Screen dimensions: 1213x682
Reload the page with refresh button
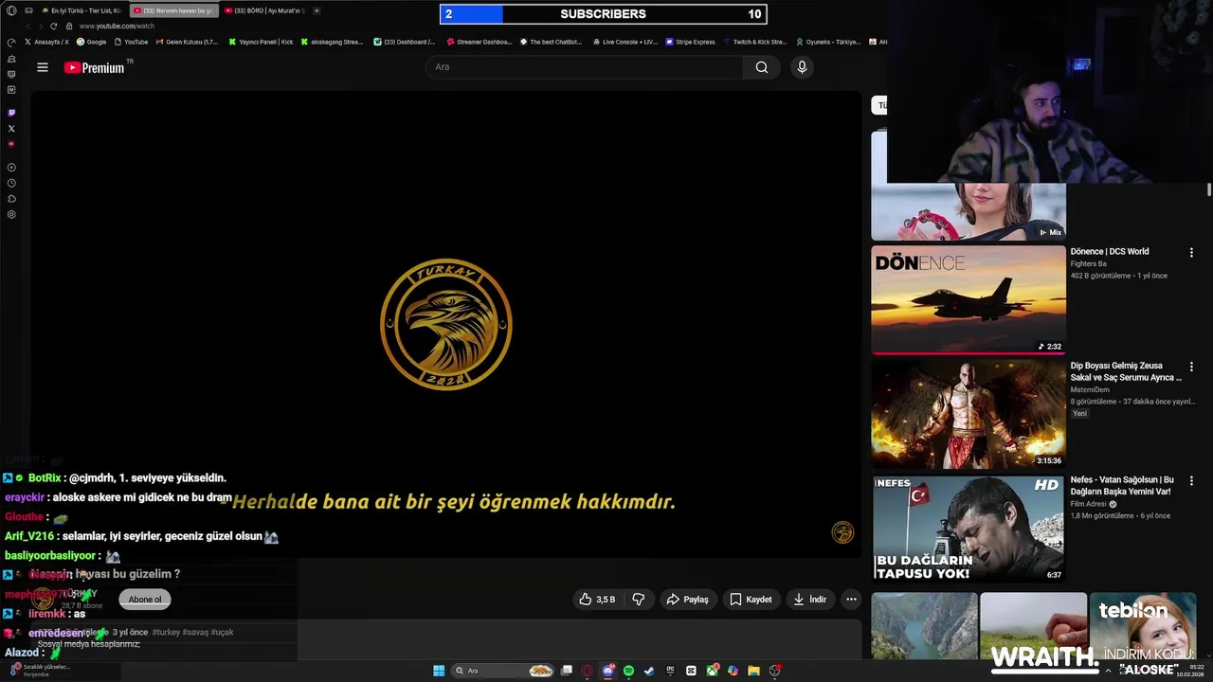pos(53,27)
